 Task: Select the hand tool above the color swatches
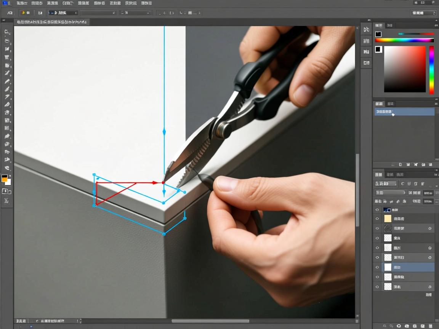click(x=7, y=160)
